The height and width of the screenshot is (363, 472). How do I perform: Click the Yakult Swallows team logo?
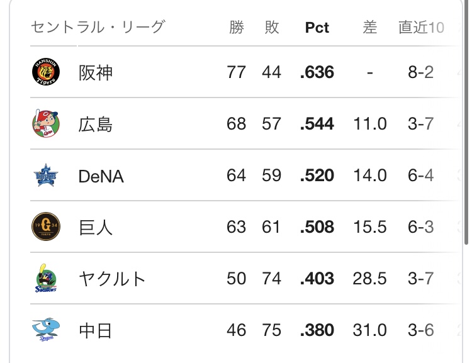(x=46, y=279)
